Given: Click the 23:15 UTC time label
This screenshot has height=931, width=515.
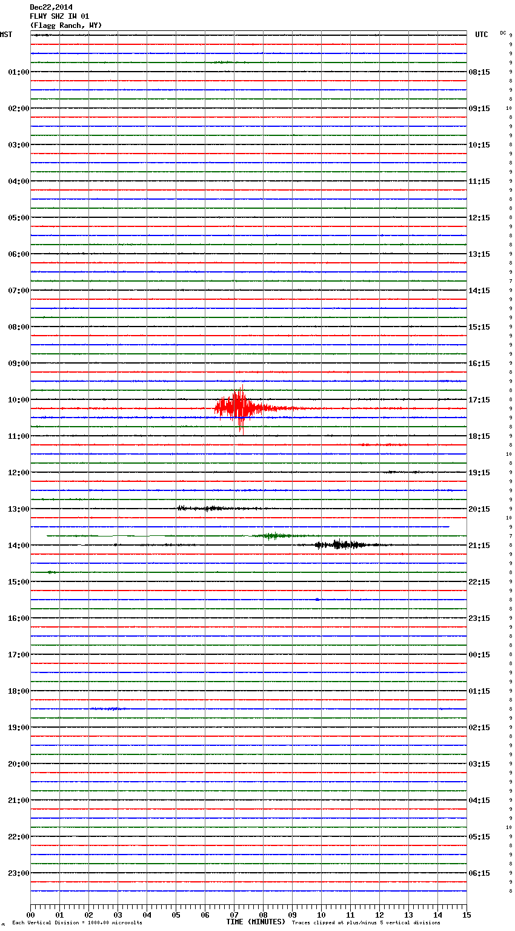Looking at the screenshot, I should click(479, 618).
